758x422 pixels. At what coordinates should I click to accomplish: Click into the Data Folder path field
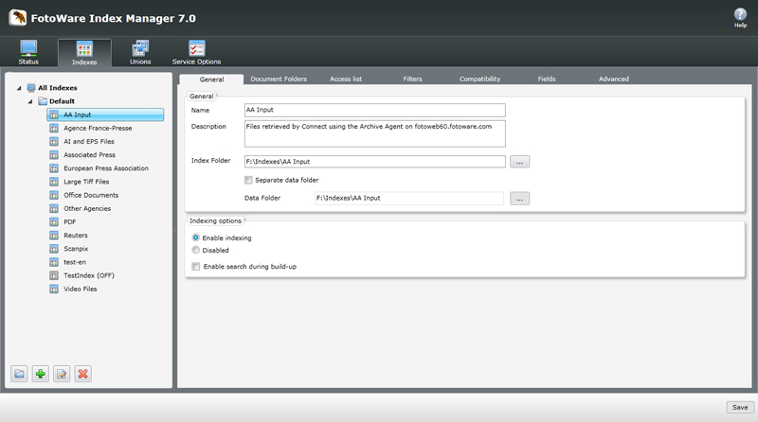coord(409,199)
